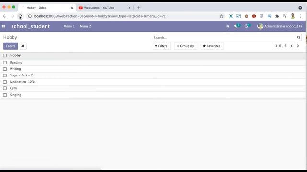Click the 1-6 / 6 pager counter
The height and width of the screenshot is (172, 307).
(281, 46)
